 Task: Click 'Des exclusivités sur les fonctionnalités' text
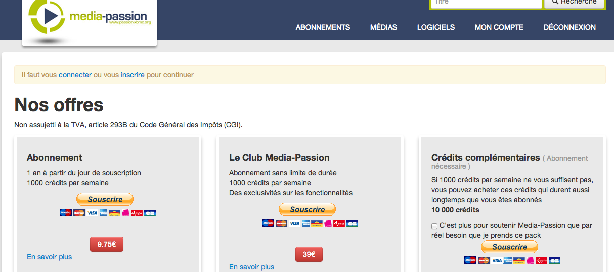click(291, 193)
